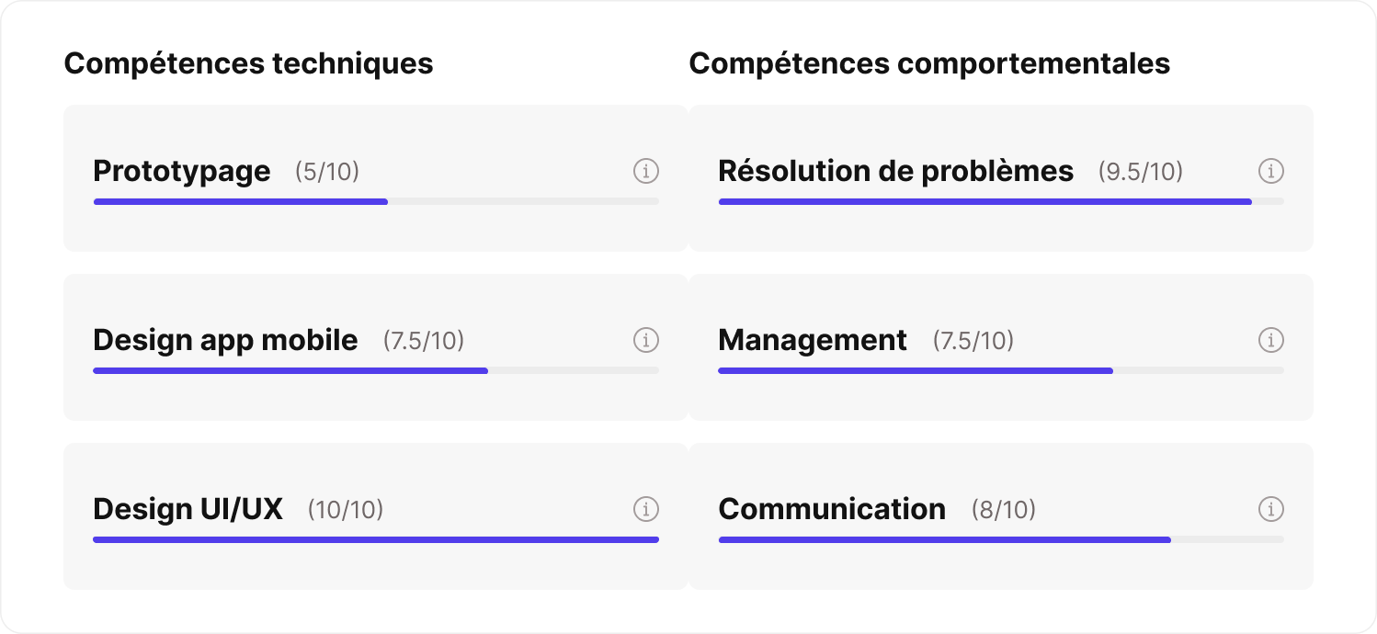
Task: Click the Management progress bar
Action: (x=1001, y=370)
